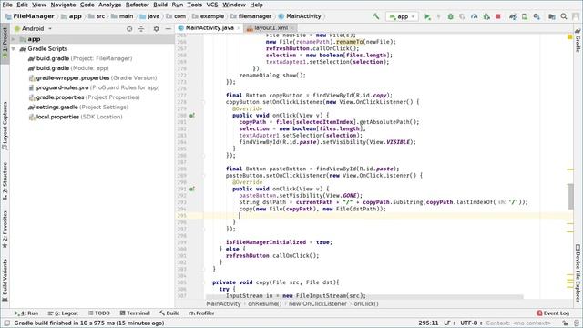Screen dimensions: 583x328
Task: Open the VCS menu
Action: pos(212,5)
